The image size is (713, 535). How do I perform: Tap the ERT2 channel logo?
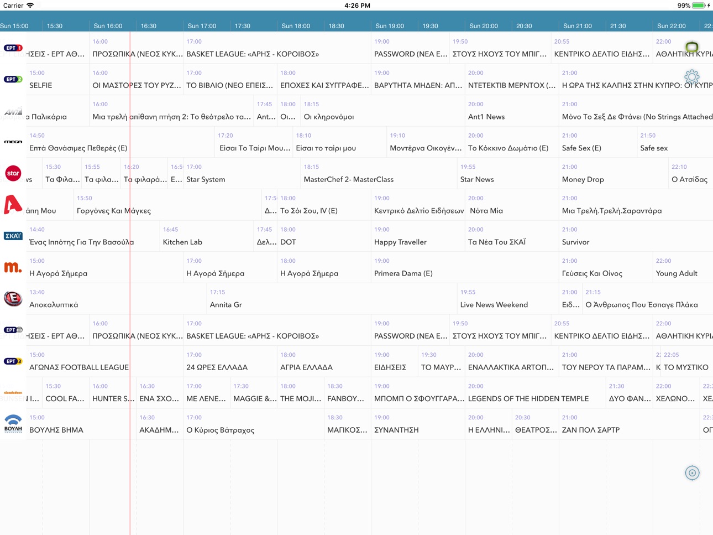click(13, 80)
